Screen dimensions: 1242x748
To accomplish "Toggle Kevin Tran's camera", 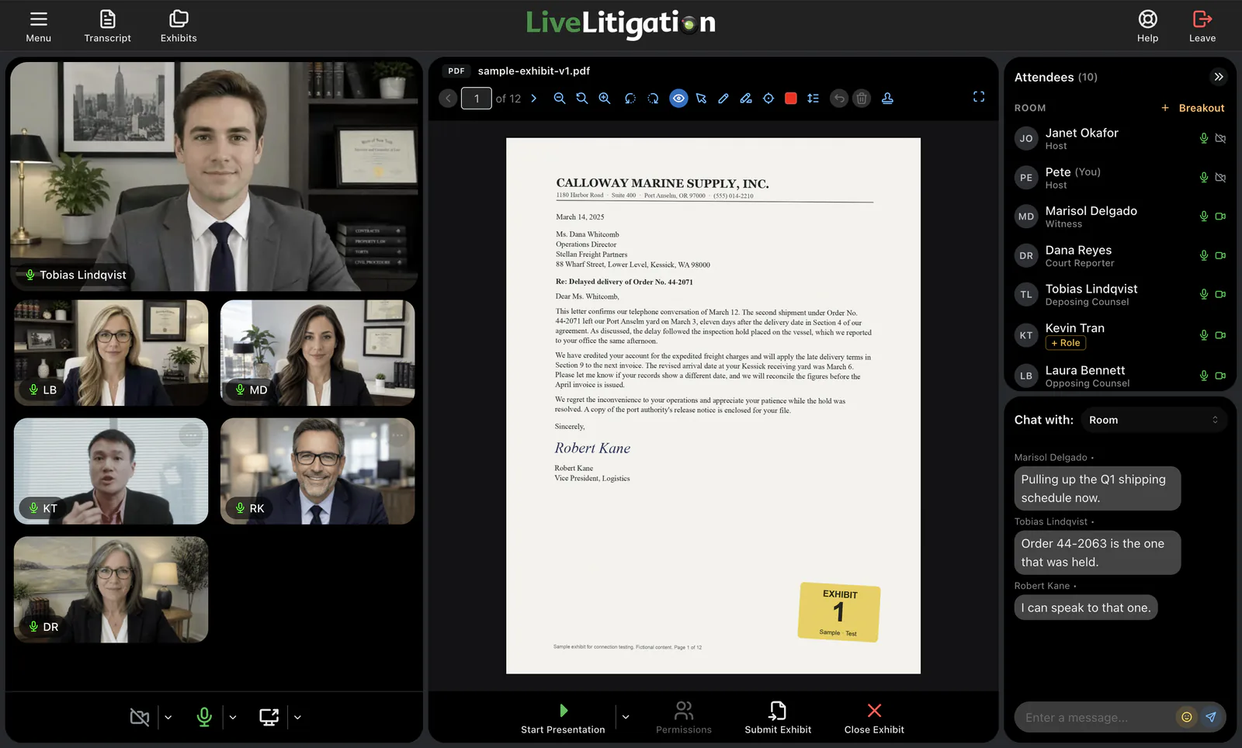I will tap(1220, 335).
